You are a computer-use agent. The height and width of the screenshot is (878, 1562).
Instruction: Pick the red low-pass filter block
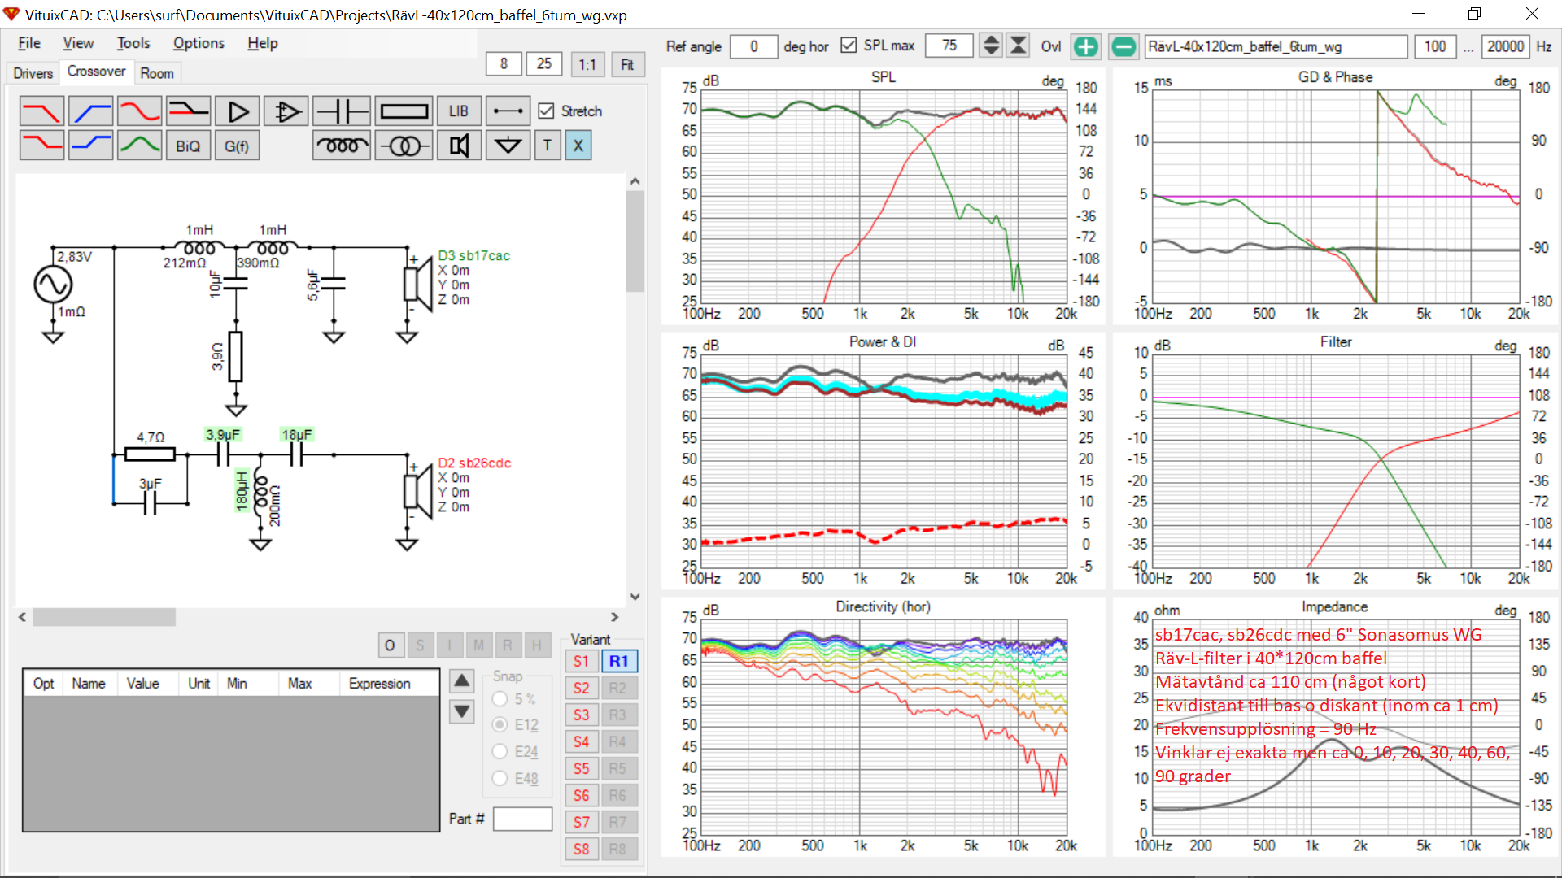click(x=41, y=111)
